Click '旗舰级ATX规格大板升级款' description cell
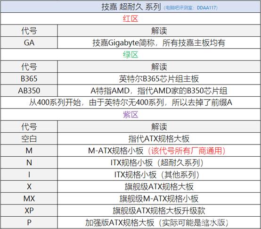The image size is (261, 229). 159,211
